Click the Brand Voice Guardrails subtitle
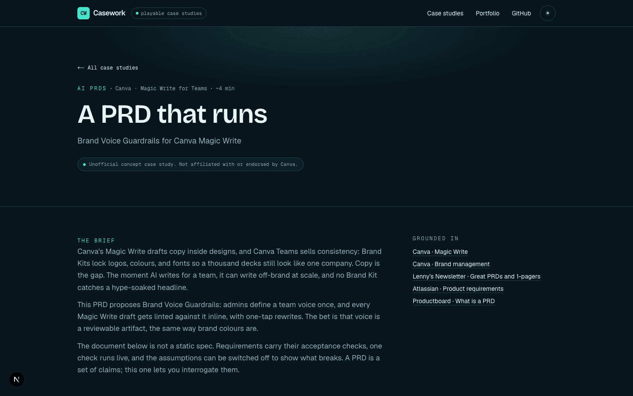 click(159, 141)
